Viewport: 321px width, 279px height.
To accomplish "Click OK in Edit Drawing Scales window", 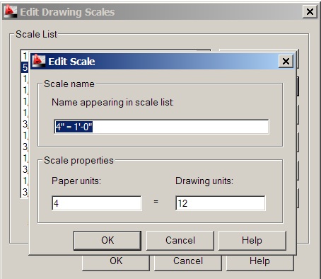I will tap(116, 263).
